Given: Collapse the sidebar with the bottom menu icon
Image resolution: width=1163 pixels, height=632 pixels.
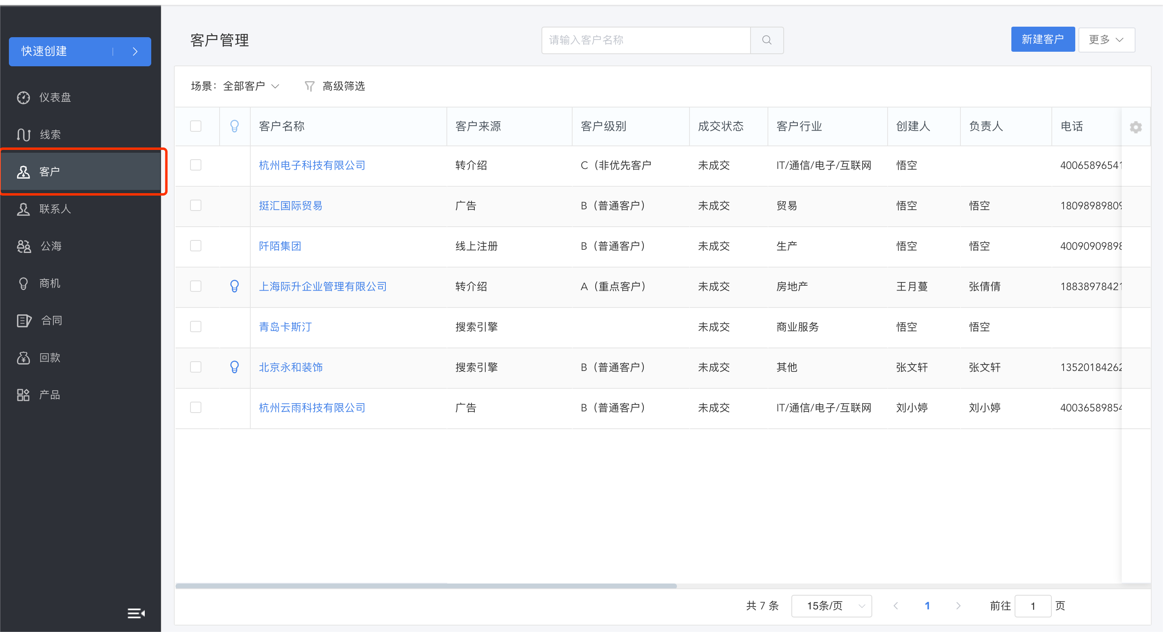Looking at the screenshot, I should (135, 613).
